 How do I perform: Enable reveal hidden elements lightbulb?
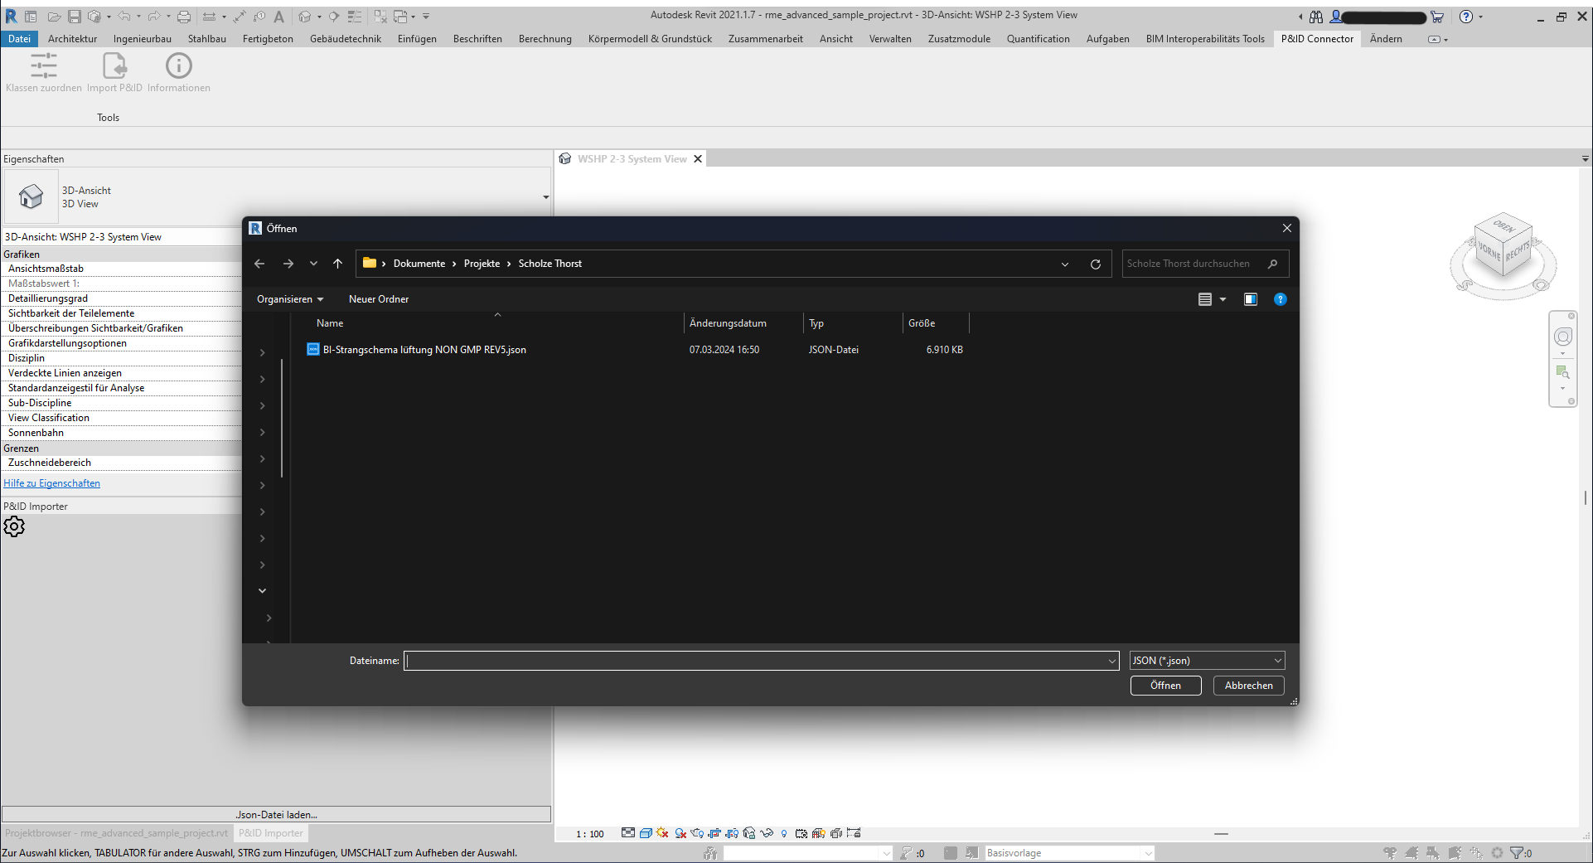point(784,833)
